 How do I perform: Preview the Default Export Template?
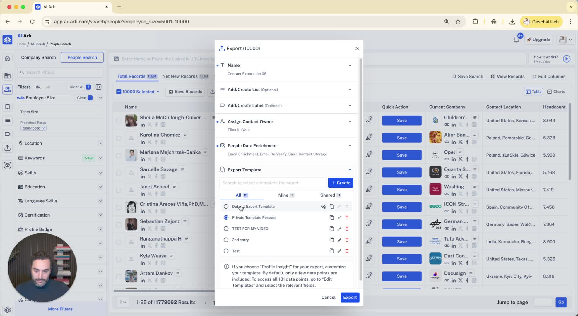point(323,207)
